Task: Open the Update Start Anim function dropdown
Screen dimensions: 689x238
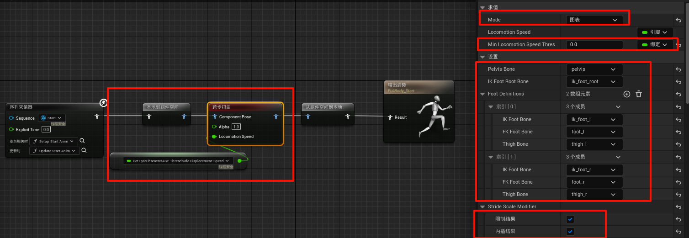Action: pyautogui.click(x=54, y=151)
